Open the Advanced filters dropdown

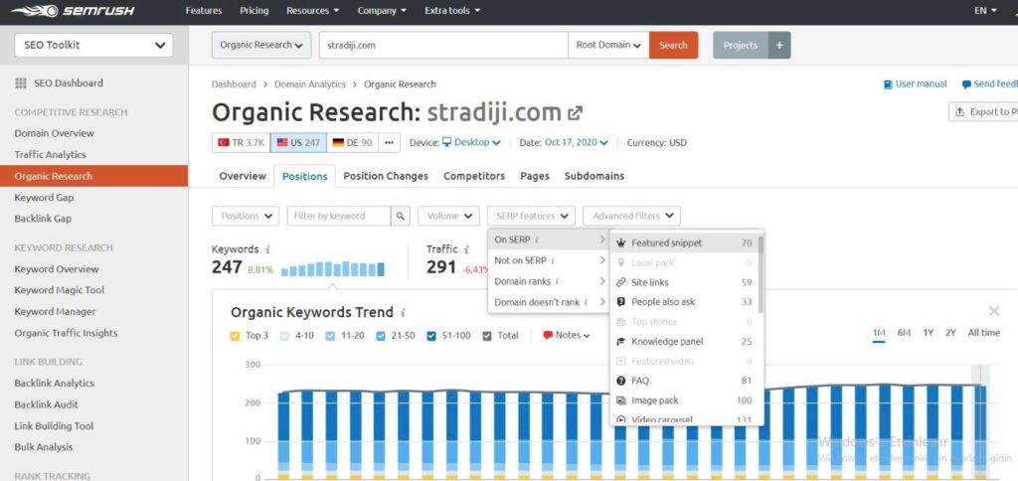point(631,217)
